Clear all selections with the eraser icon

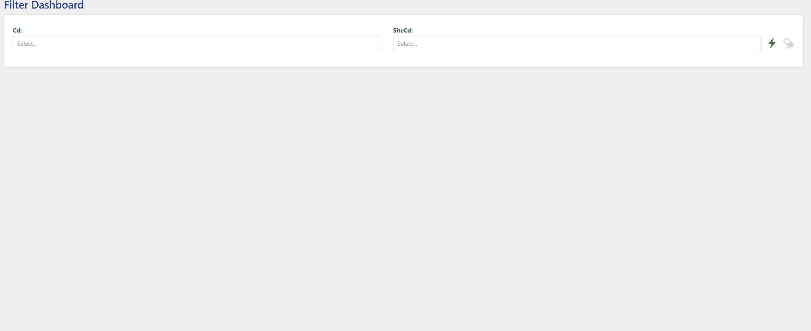788,43
